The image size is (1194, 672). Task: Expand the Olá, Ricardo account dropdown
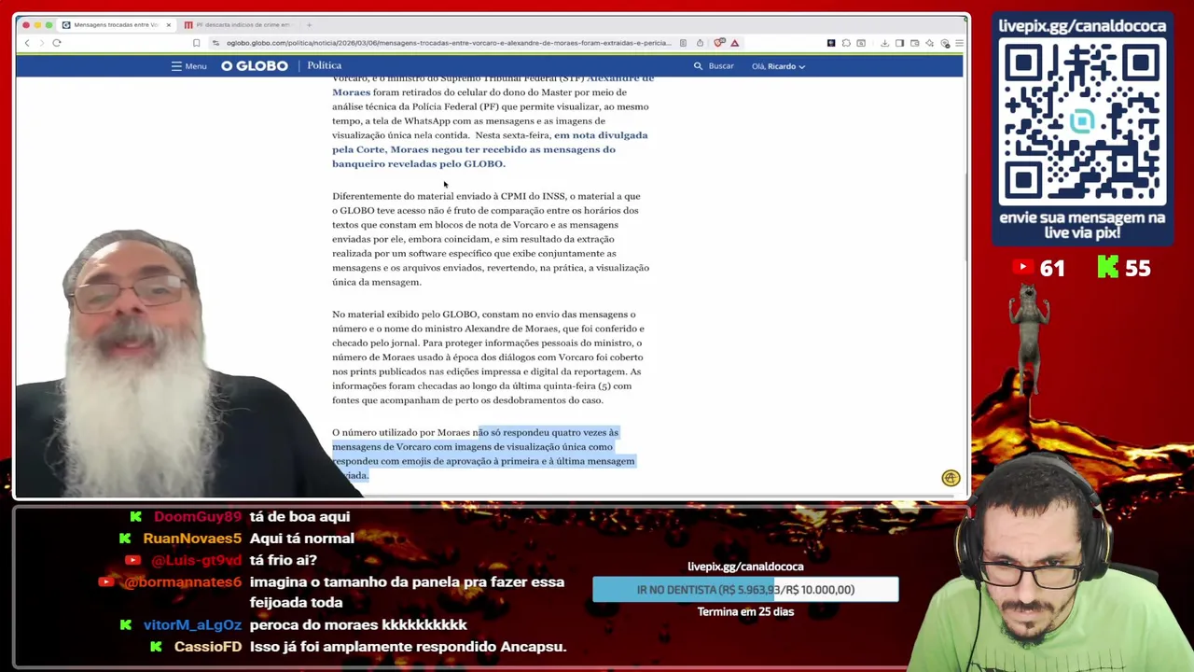[778, 66]
